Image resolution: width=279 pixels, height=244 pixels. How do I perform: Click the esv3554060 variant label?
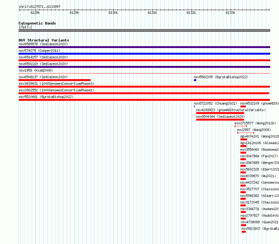260,149
